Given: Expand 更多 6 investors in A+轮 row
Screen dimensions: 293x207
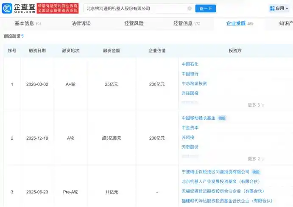Looking at the screenshot, I should [256, 105].
